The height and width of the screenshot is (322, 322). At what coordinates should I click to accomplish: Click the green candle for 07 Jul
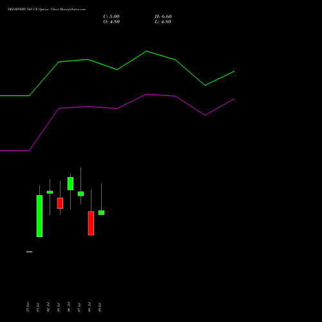[80, 194]
